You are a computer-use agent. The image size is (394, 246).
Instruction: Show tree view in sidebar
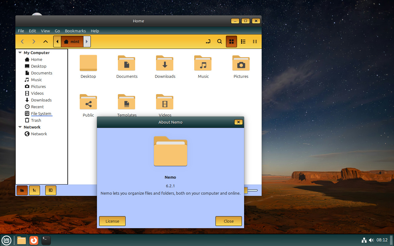(34, 190)
